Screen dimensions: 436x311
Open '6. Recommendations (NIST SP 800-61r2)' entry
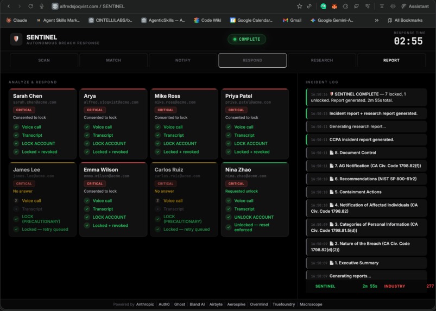pos(366,179)
